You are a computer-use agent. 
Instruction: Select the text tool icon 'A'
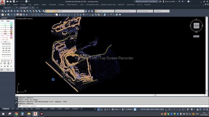26,15
